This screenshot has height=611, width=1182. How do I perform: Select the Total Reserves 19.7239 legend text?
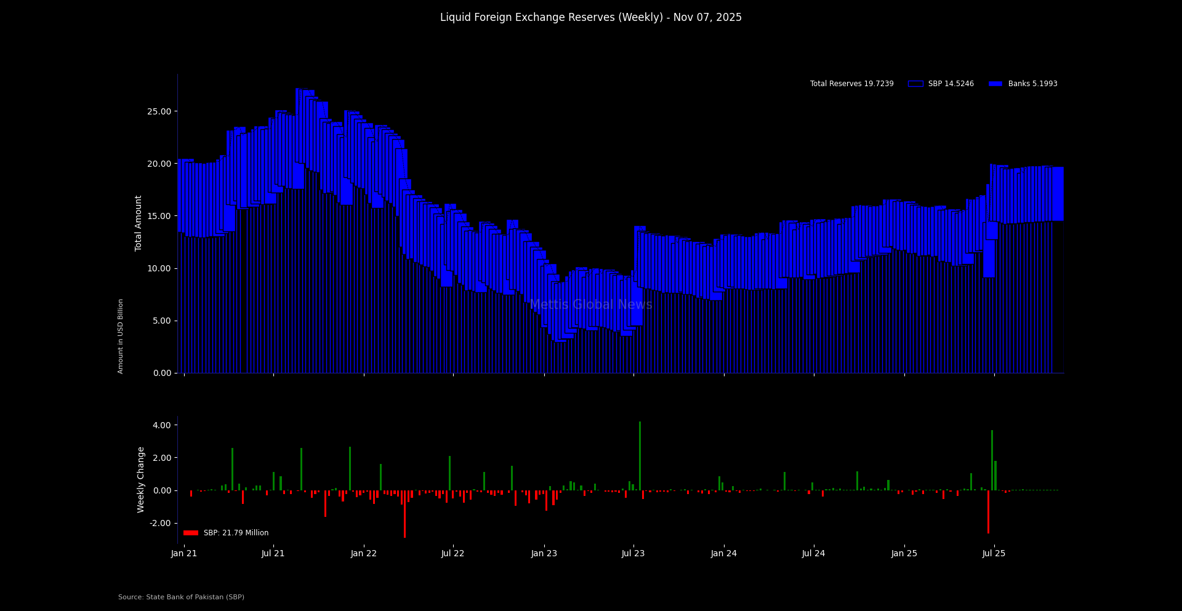coord(851,84)
